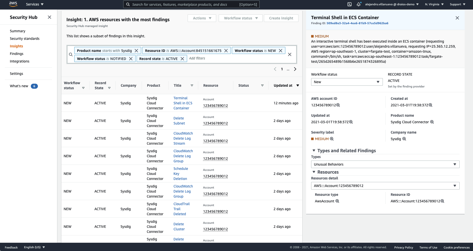
Task: Click the zoom icon beside Sysdig Cloud Connector
Action: point(432,122)
